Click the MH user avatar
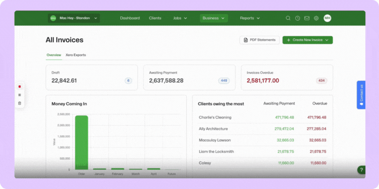The width and height of the screenshot is (379, 189). [x=327, y=18]
